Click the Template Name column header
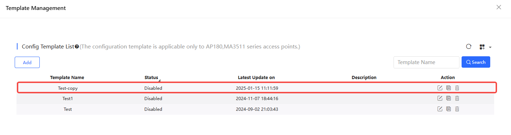This screenshot has height=135, width=511. point(67,77)
